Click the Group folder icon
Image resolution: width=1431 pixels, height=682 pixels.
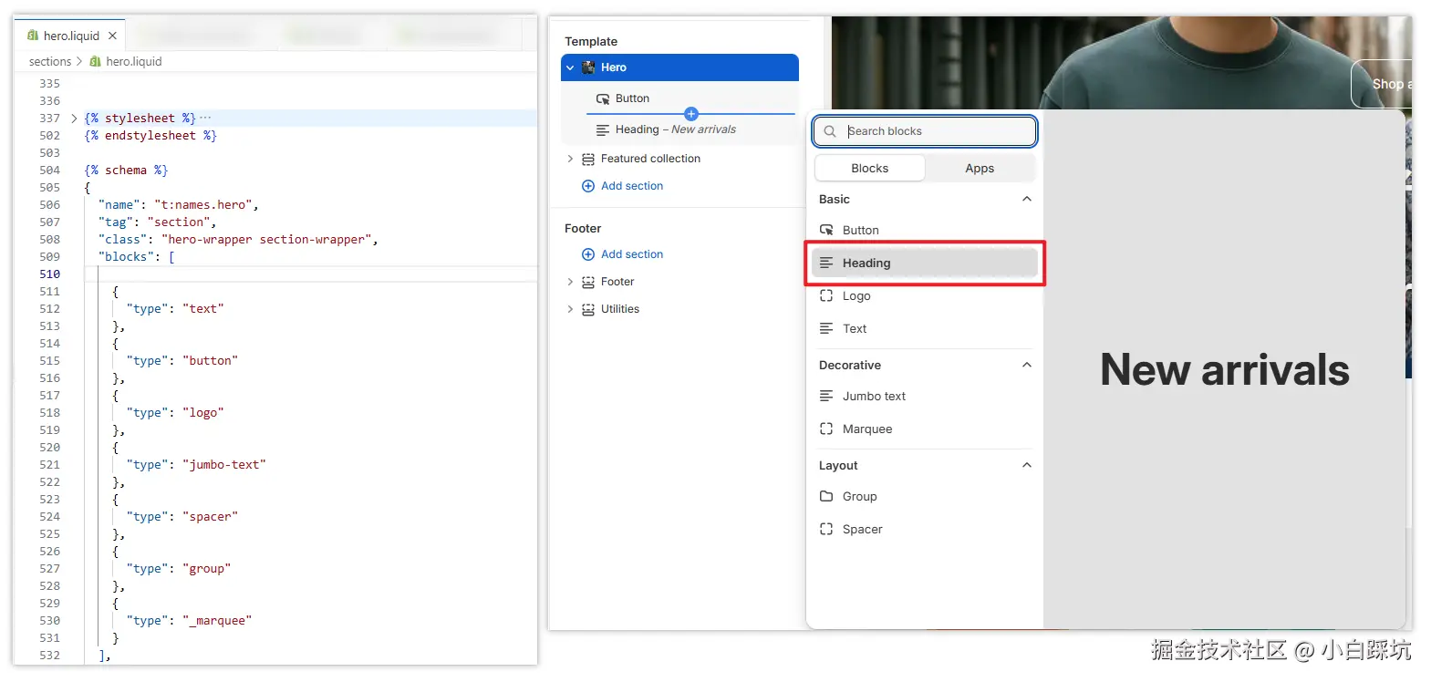(x=826, y=496)
